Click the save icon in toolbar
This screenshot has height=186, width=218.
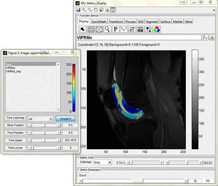tap(79, 10)
